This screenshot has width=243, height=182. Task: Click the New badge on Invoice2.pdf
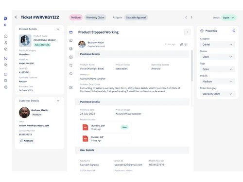tap(124, 127)
